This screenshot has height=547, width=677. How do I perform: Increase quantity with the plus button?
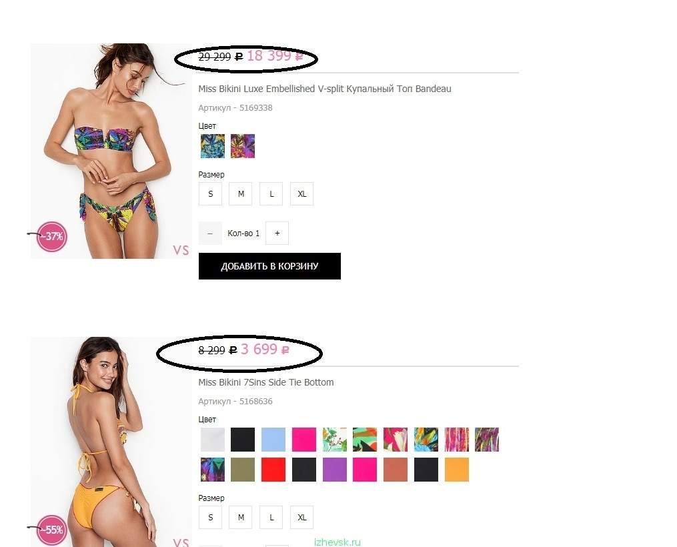[277, 233]
